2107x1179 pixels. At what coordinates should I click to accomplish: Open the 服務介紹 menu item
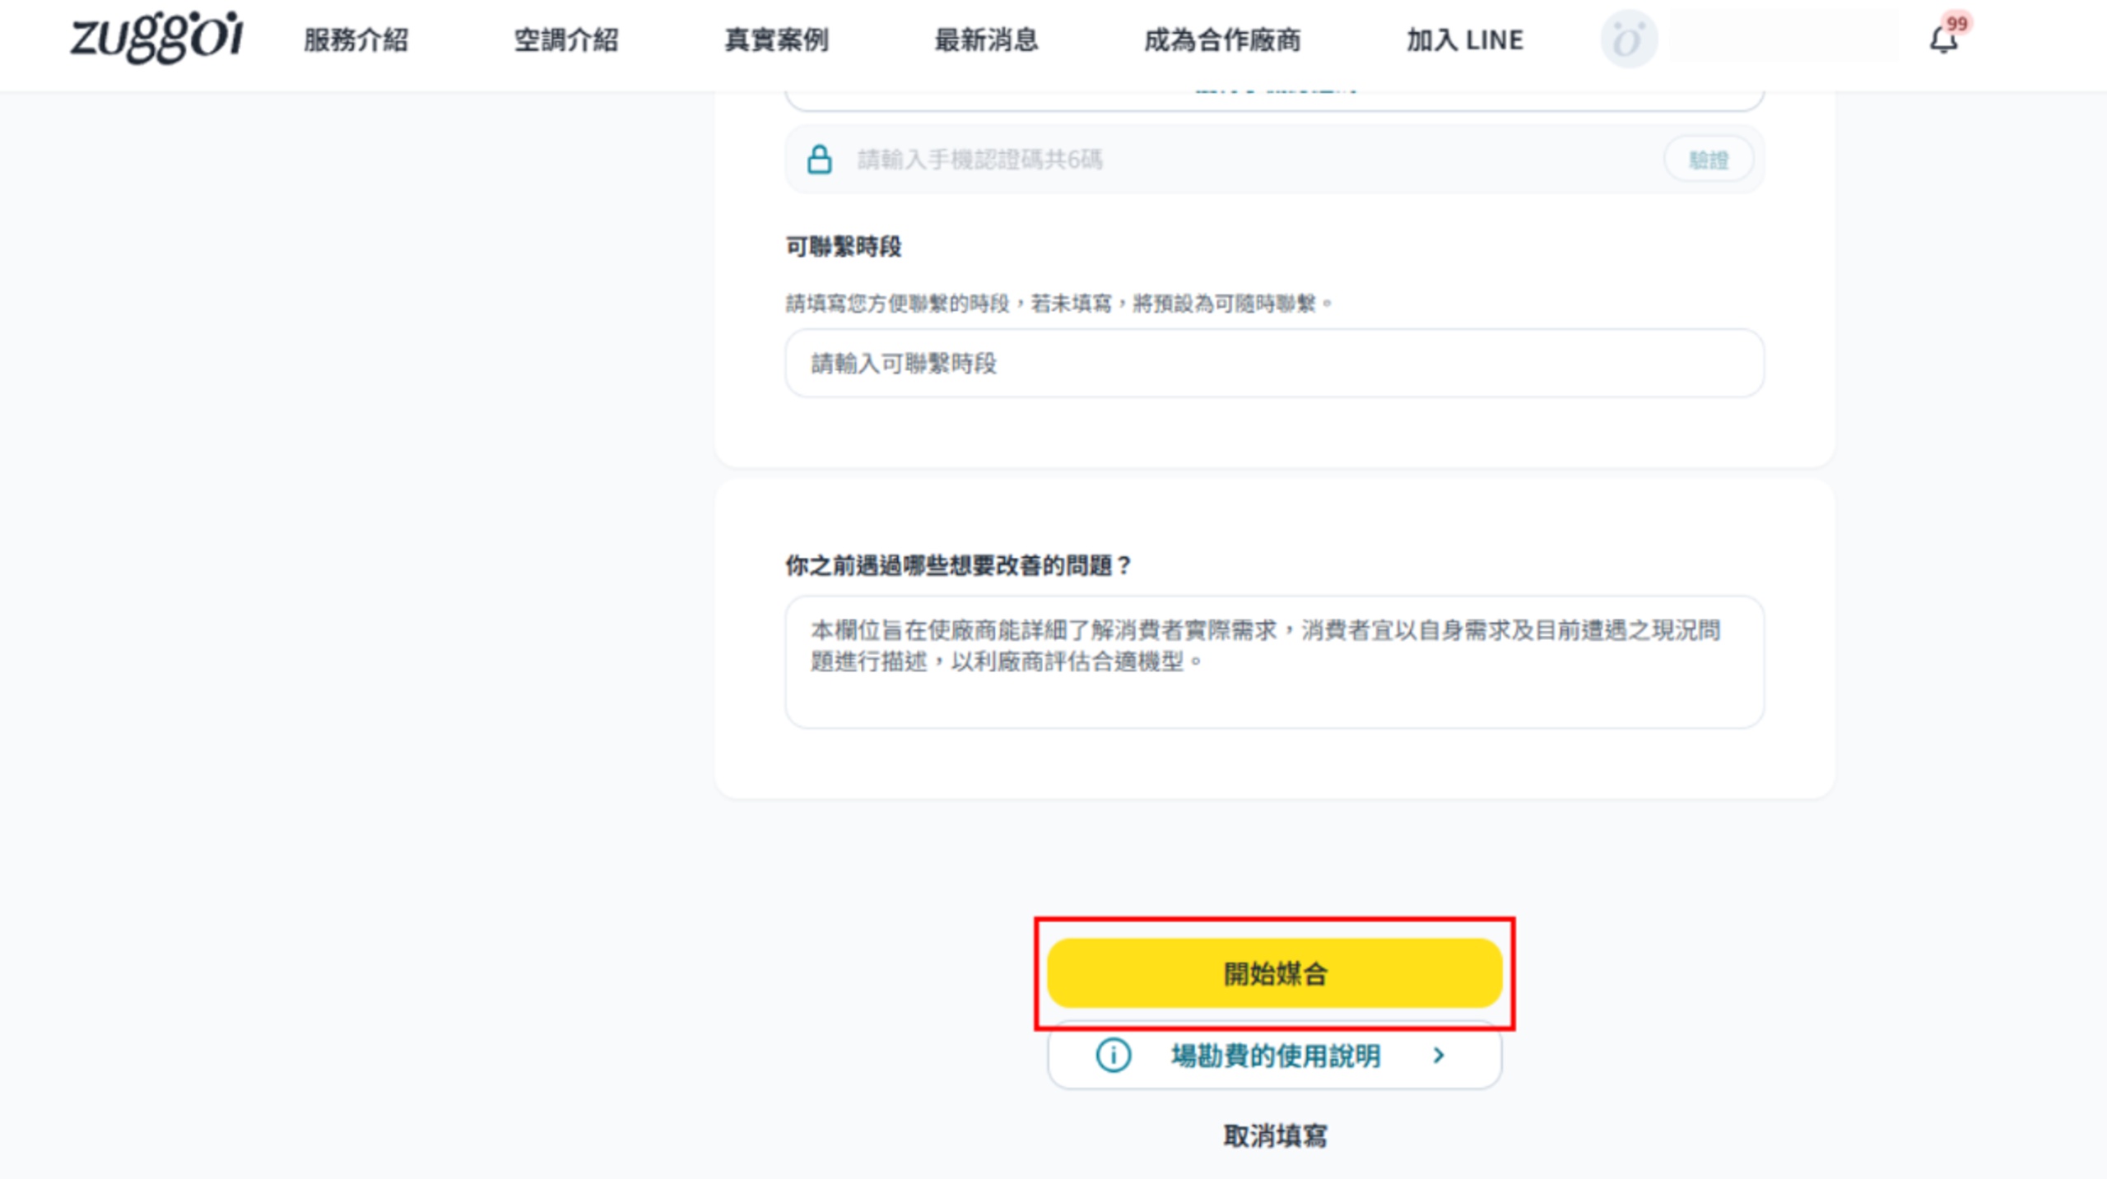click(356, 39)
